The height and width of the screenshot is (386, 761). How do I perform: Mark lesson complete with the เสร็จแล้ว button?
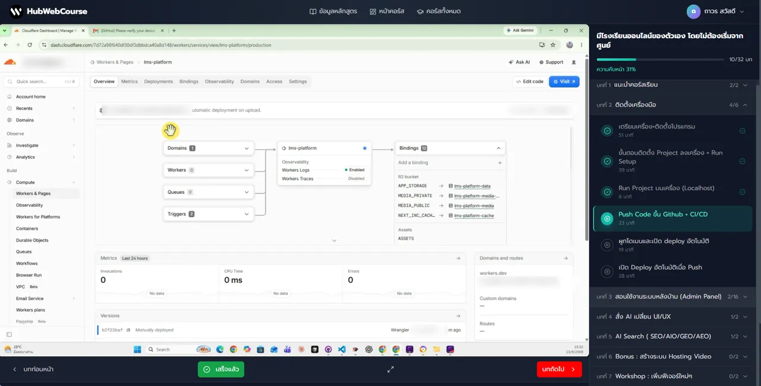point(221,369)
